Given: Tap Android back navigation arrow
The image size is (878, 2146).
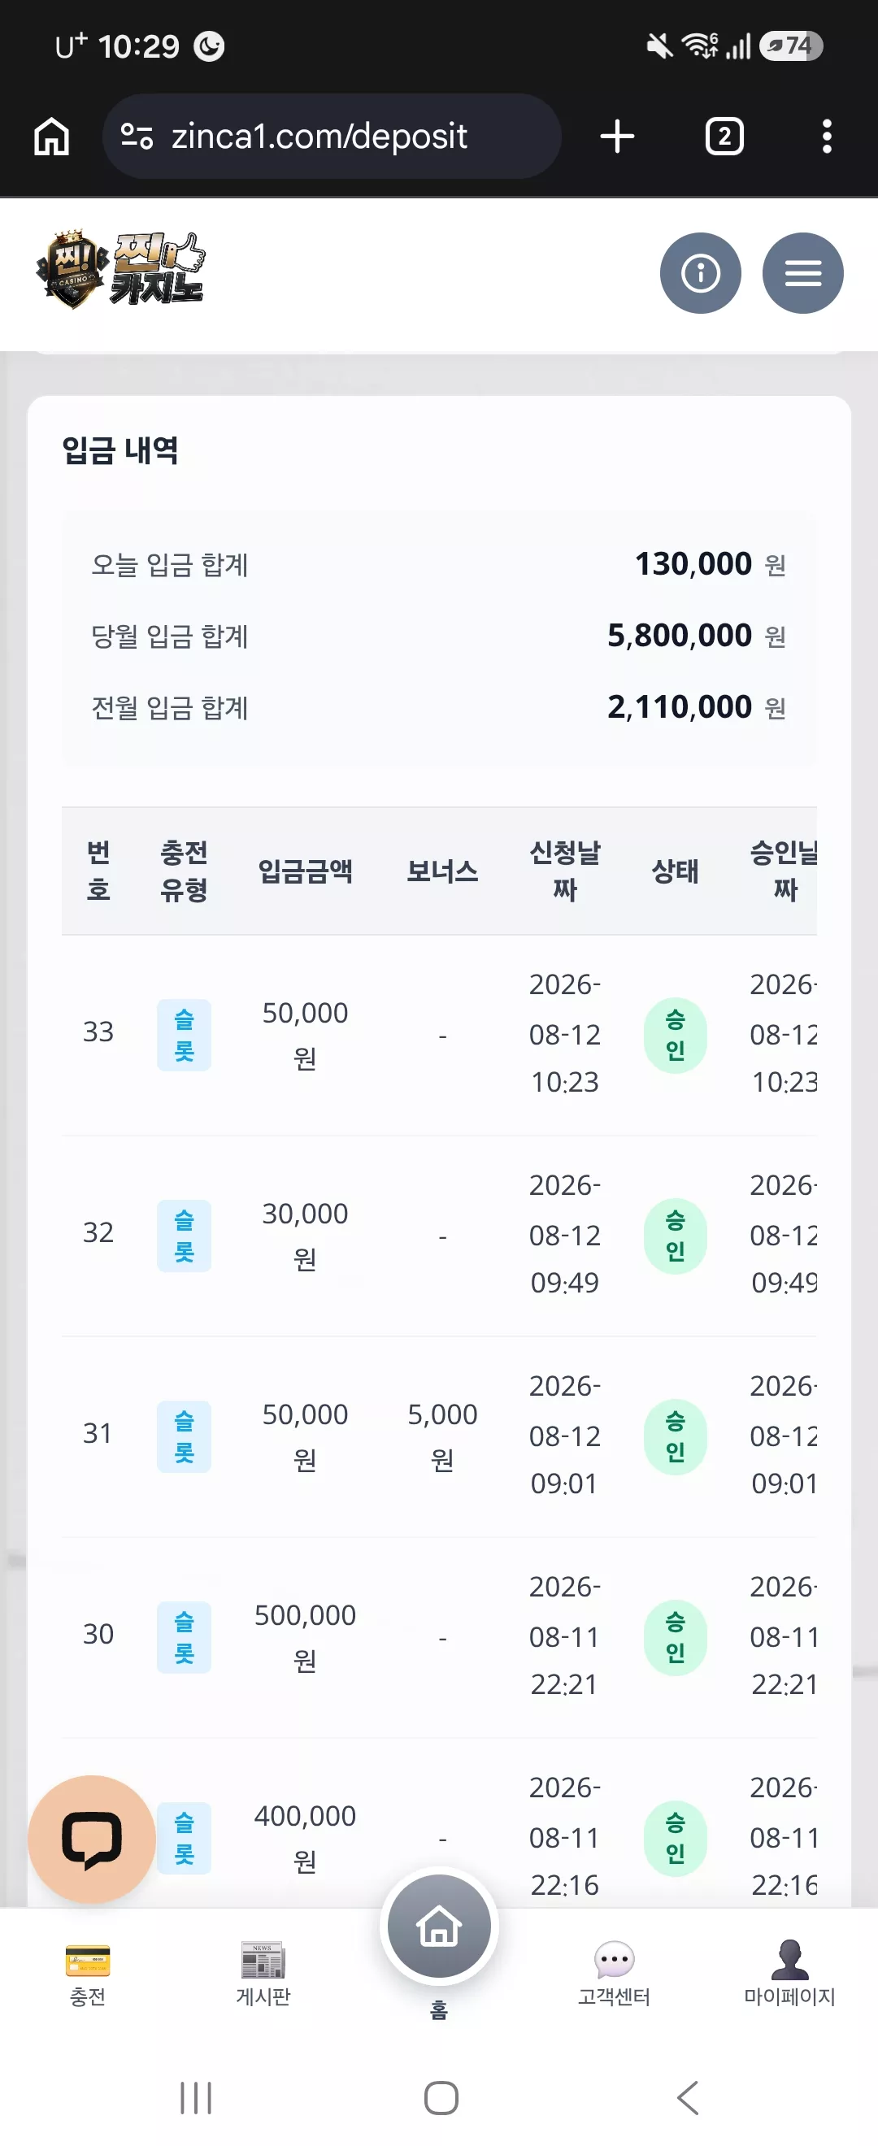Looking at the screenshot, I should click(687, 2098).
